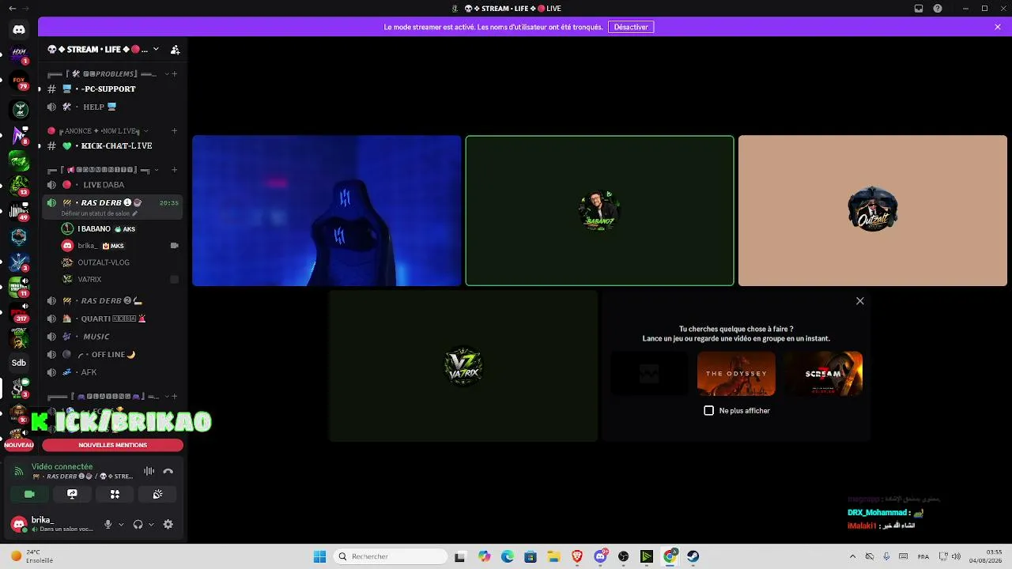Toggle camera in voice panel
This screenshot has height=569, width=1012.
pos(29,494)
